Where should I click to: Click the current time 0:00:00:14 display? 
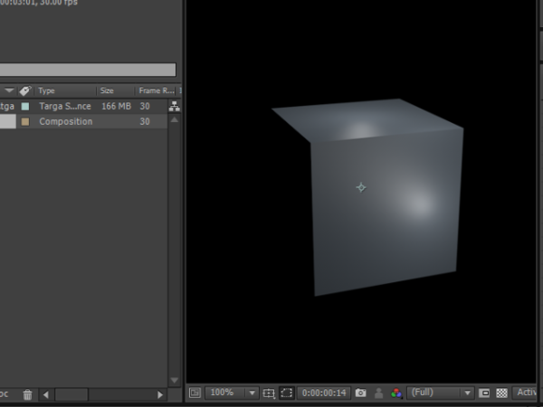point(324,393)
